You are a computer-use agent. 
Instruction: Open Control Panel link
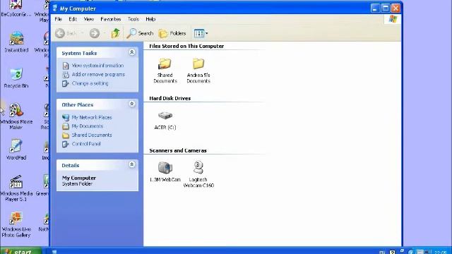point(86,144)
